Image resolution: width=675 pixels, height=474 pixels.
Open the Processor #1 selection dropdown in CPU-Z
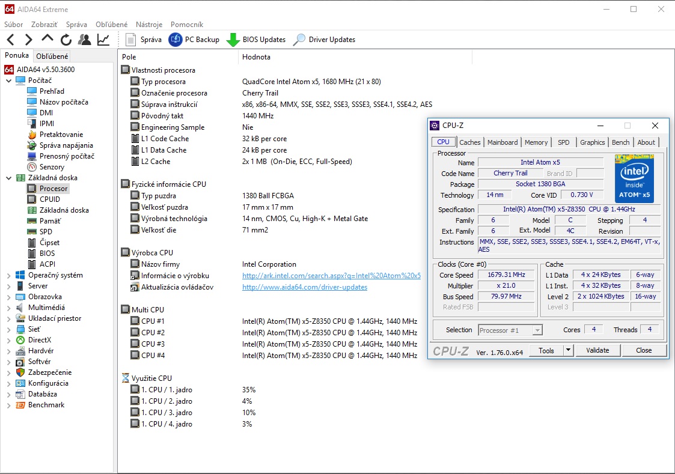click(x=537, y=330)
